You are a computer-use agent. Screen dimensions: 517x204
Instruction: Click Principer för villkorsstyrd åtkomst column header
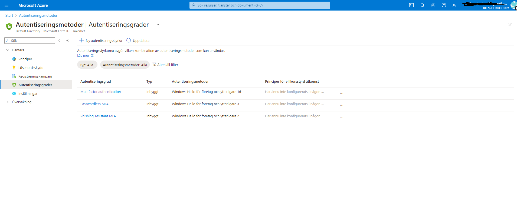click(292, 81)
